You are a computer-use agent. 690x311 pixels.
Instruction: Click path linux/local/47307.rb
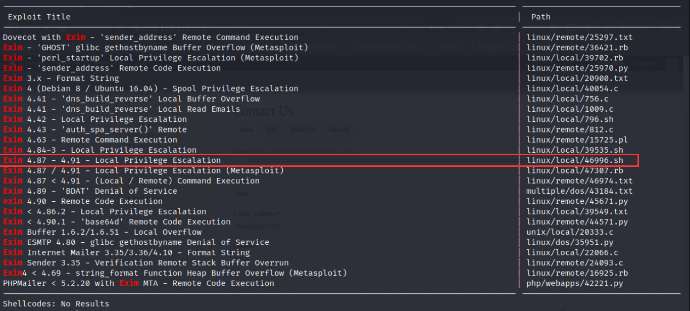(x=575, y=170)
